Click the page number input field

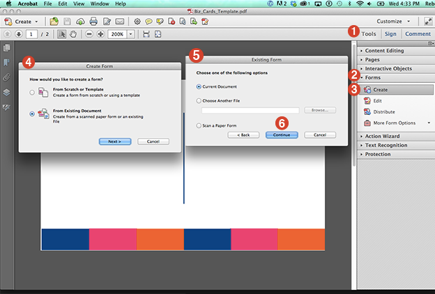tap(32, 34)
